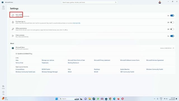Open the taskbar clock and date
Screen dimensions: 179x101
point(172,99)
